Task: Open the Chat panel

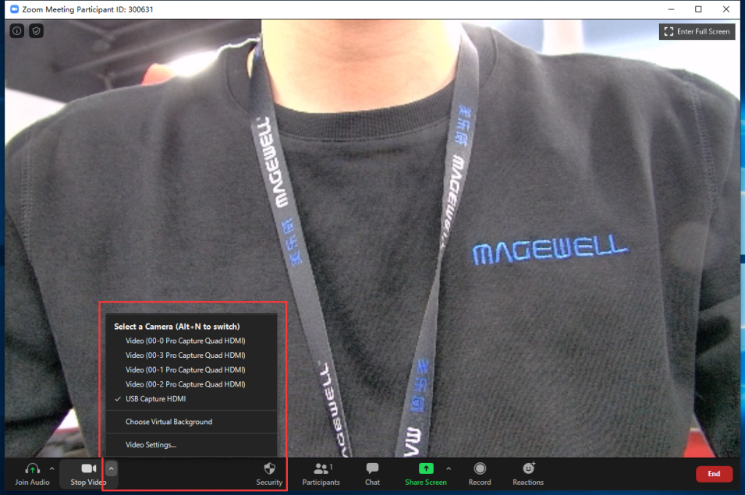Action: (x=373, y=474)
